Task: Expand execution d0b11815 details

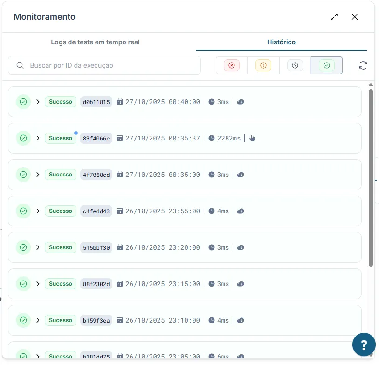Action: (x=38, y=102)
